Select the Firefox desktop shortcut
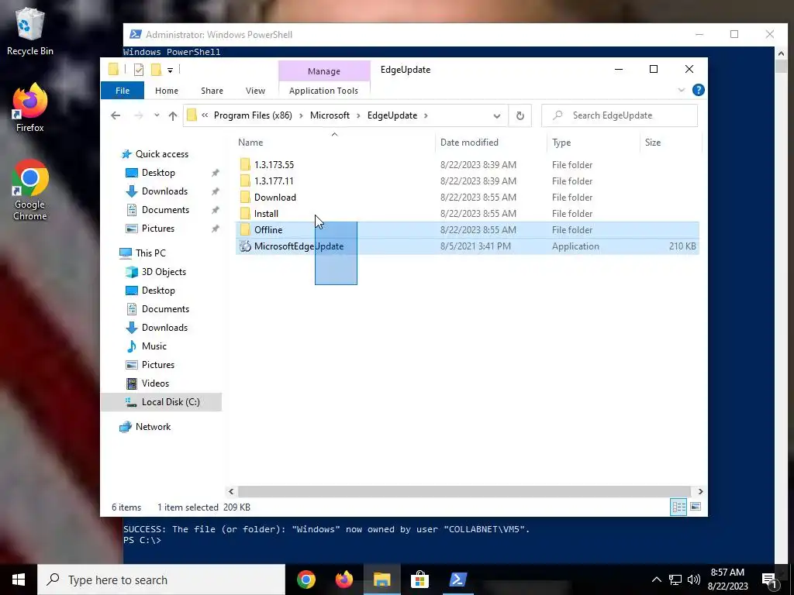The width and height of the screenshot is (794, 595). [30, 108]
